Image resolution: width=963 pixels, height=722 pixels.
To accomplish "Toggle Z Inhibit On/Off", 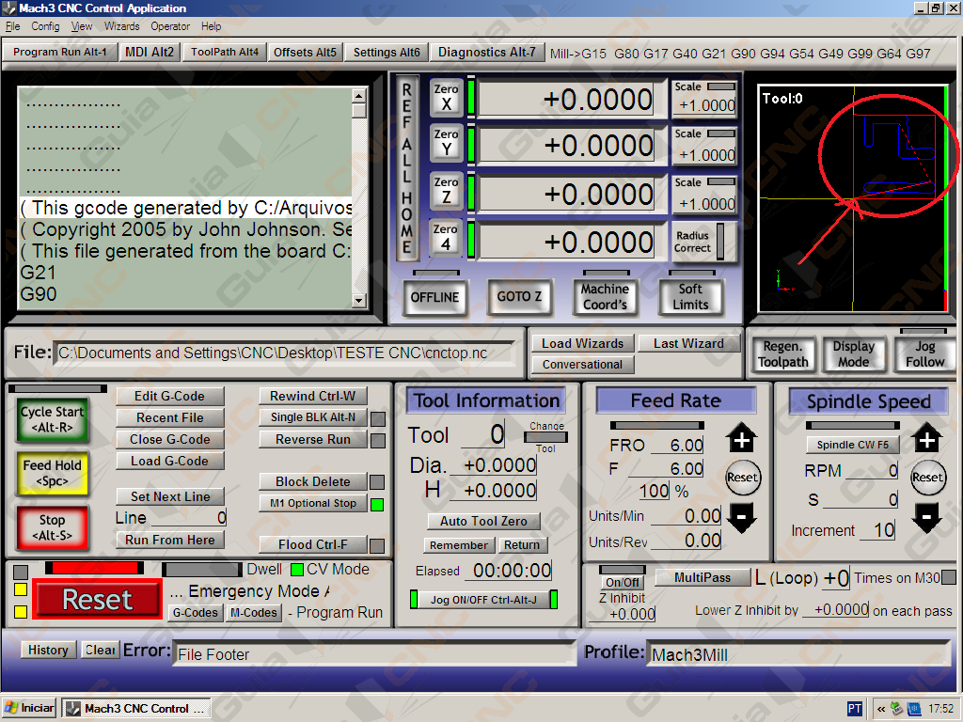I will coord(623,582).
